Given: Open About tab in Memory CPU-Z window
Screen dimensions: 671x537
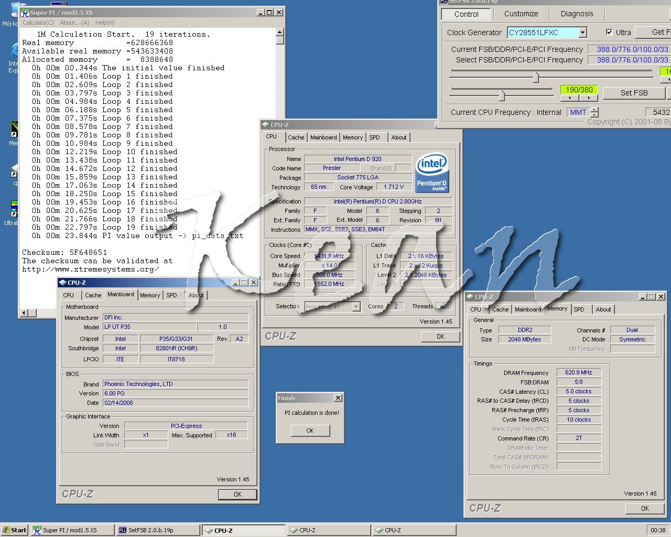Looking at the screenshot, I should point(603,309).
